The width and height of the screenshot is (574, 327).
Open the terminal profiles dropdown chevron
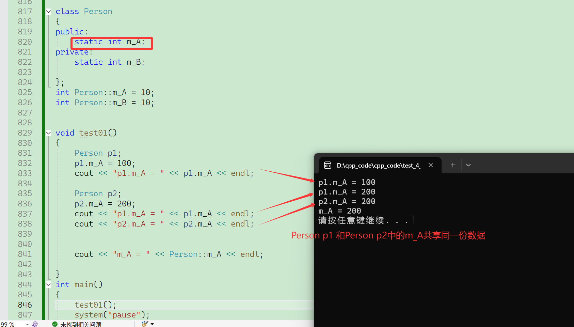tap(468, 165)
